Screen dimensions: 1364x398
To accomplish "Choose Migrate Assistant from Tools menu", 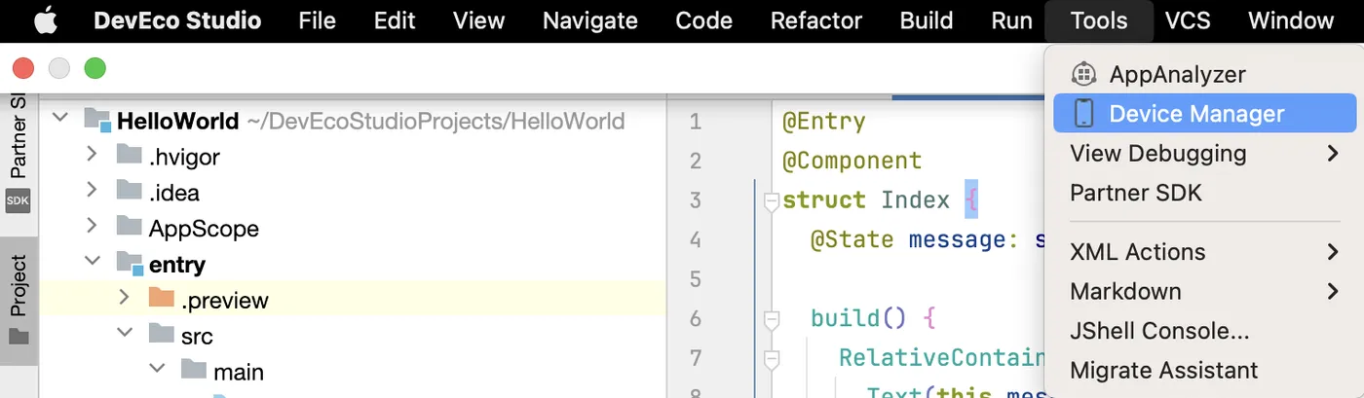I will 1163,371.
